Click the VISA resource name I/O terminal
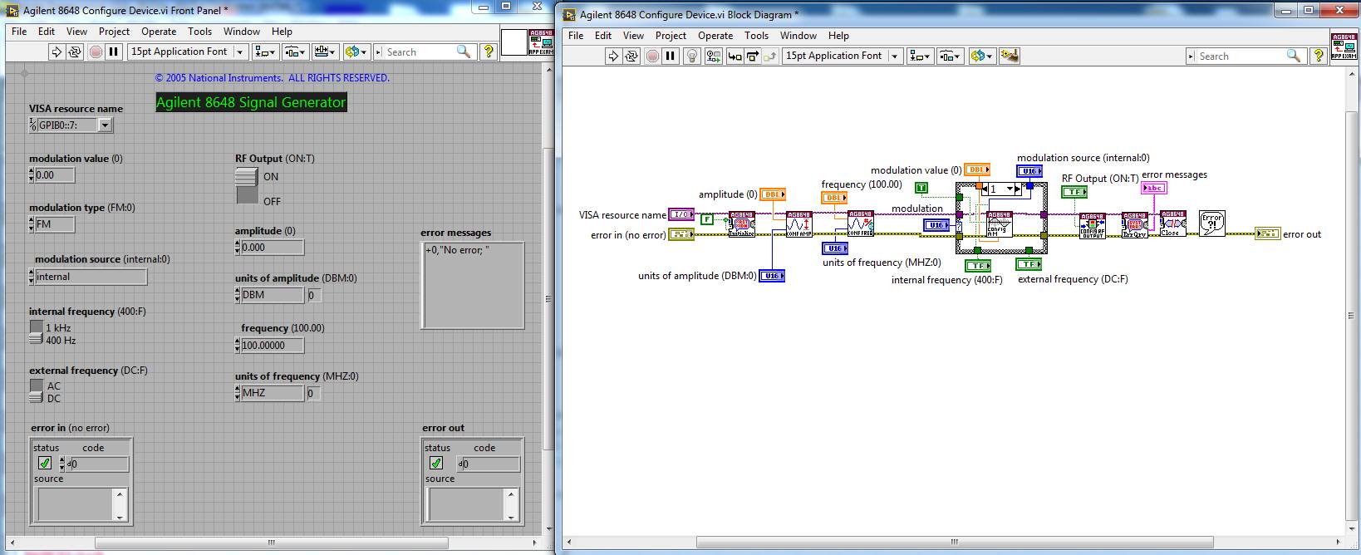This screenshot has height=555, width=1361. coord(681,214)
